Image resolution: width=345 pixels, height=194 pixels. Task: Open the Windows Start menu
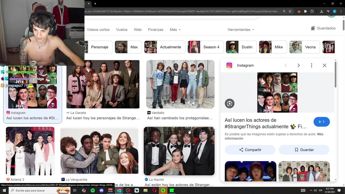point(4,190)
